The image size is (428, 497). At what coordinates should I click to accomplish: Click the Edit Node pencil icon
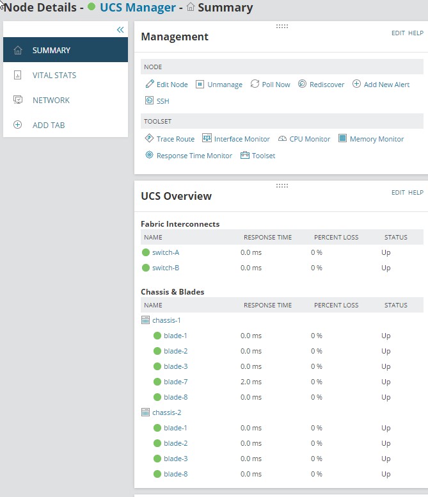tap(150, 84)
